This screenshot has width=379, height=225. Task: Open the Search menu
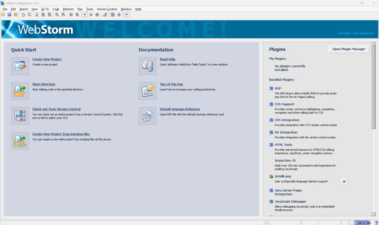[23, 9]
